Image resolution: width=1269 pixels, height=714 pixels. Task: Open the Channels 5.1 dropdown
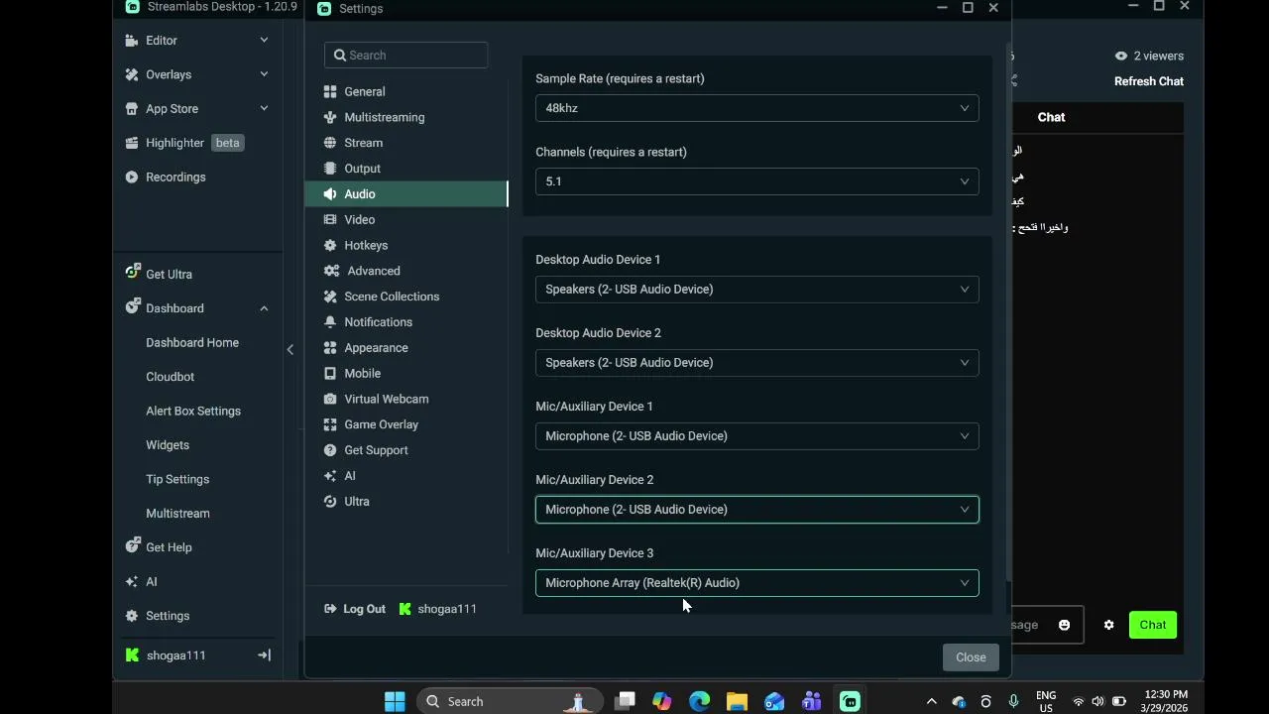point(756,181)
